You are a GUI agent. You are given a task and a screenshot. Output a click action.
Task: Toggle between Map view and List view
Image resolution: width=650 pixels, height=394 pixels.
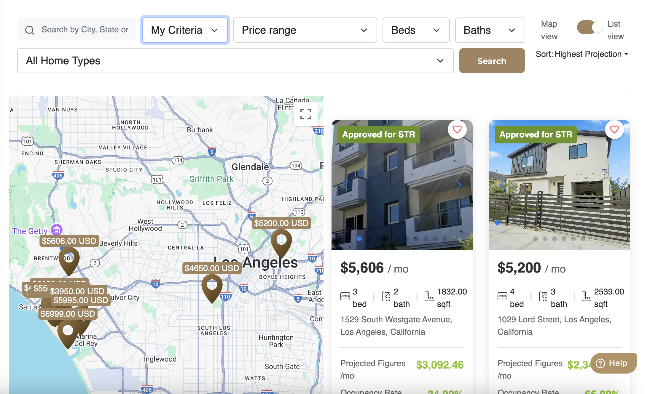[589, 28]
